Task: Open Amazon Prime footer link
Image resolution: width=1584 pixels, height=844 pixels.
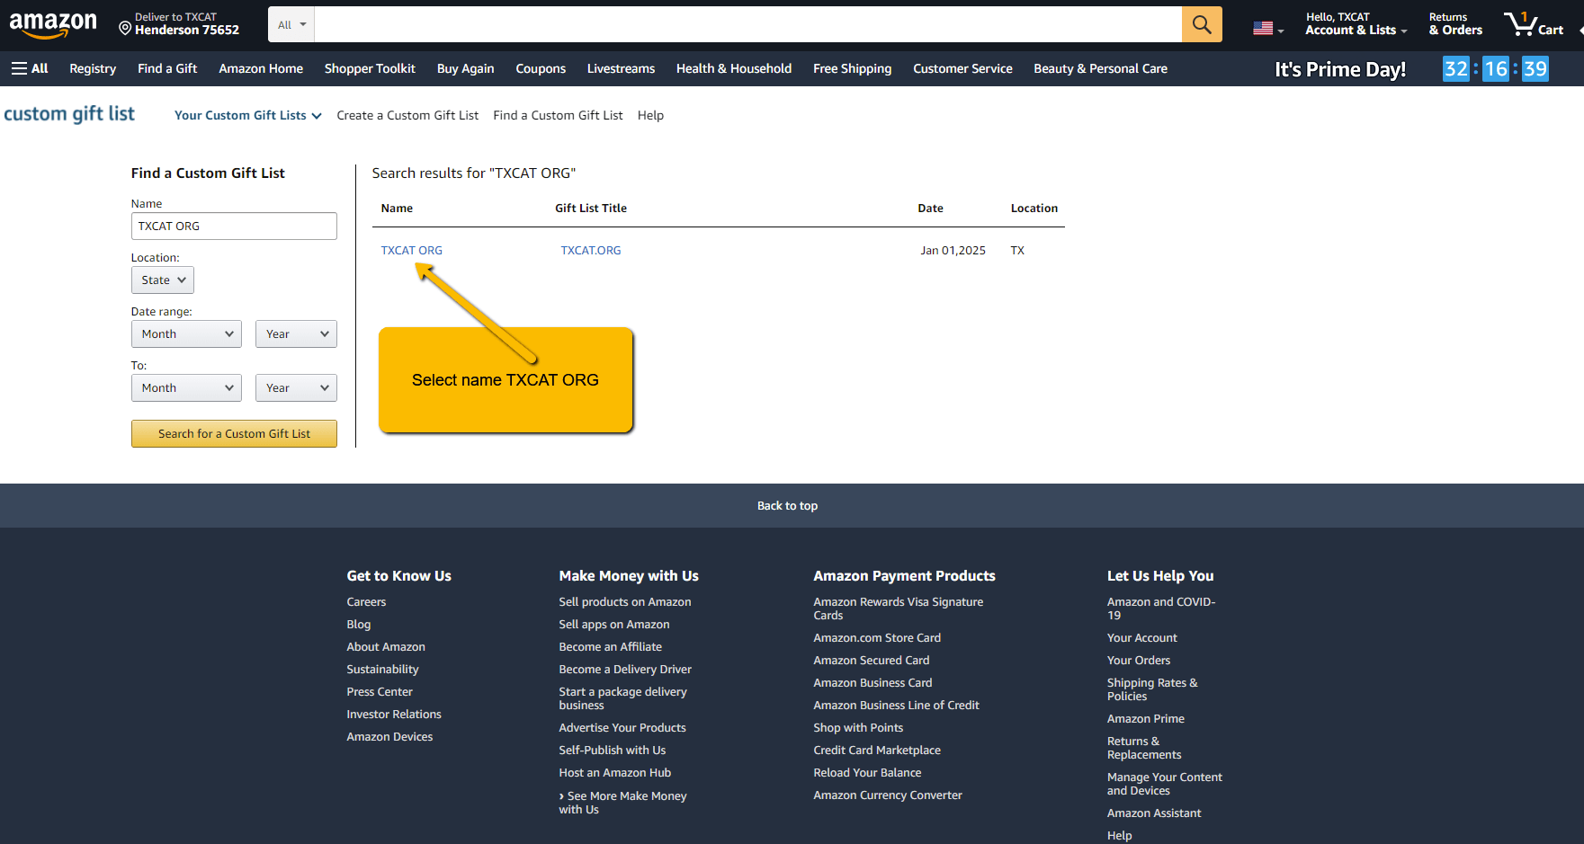Action: point(1146,719)
